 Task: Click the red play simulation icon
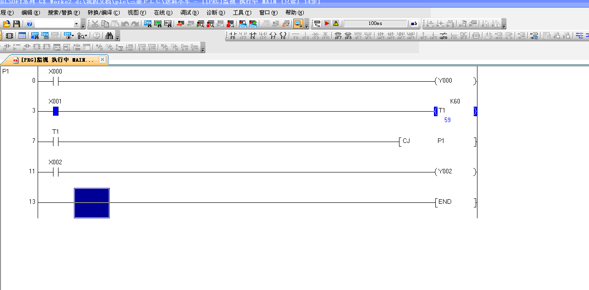point(327,24)
